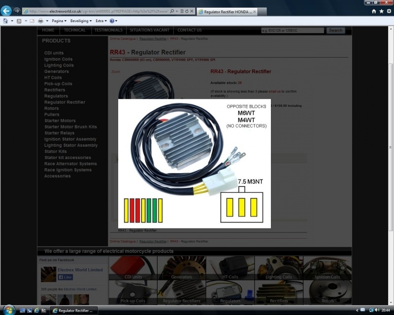Open the HT-Coils footer thumbnail
This screenshot has height=315, width=394.
[x=230, y=268]
